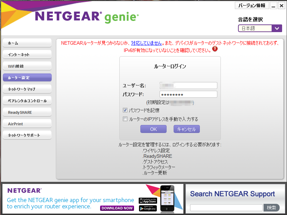
Task: Click the 言語を選択 label
Action: pyautogui.click(x=250, y=19)
